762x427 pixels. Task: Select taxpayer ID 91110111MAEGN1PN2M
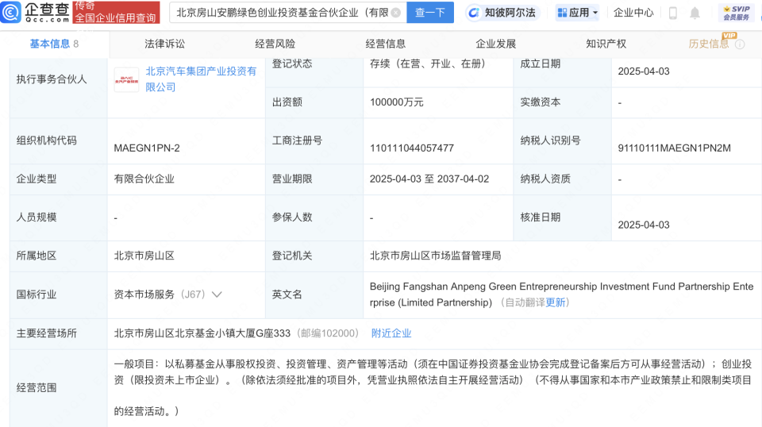coord(674,148)
